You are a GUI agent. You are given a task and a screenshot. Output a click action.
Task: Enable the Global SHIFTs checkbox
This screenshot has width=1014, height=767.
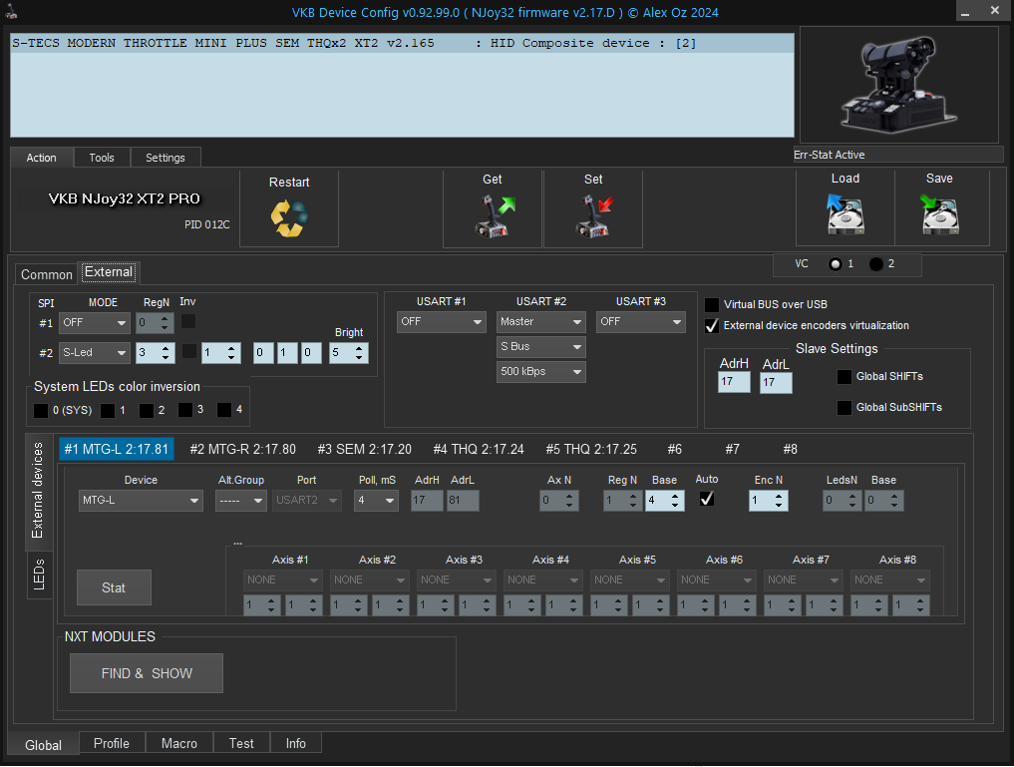pos(845,377)
